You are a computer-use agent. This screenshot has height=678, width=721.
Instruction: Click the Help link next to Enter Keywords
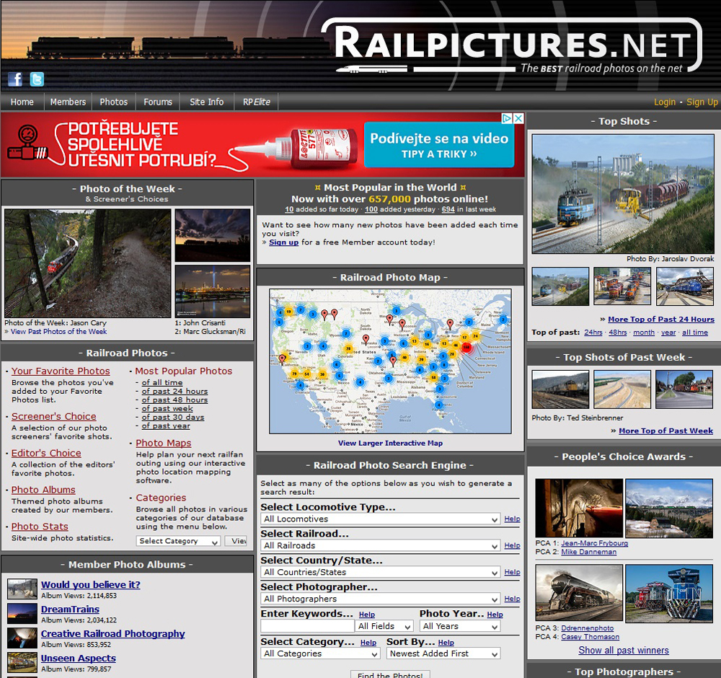366,615
